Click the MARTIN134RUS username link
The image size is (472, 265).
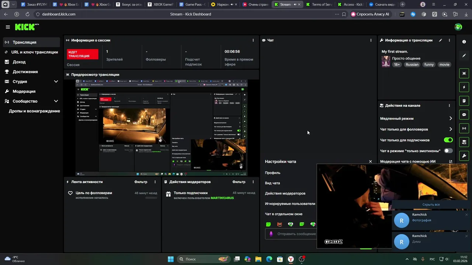point(222,198)
